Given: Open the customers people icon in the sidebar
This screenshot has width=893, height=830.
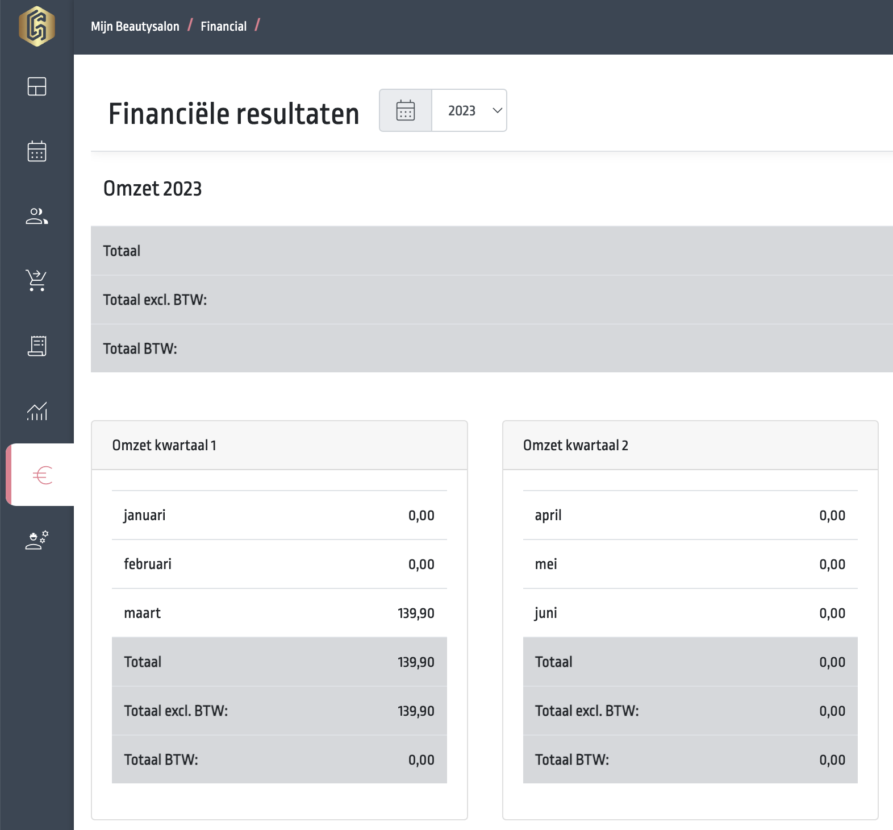Looking at the screenshot, I should [37, 216].
